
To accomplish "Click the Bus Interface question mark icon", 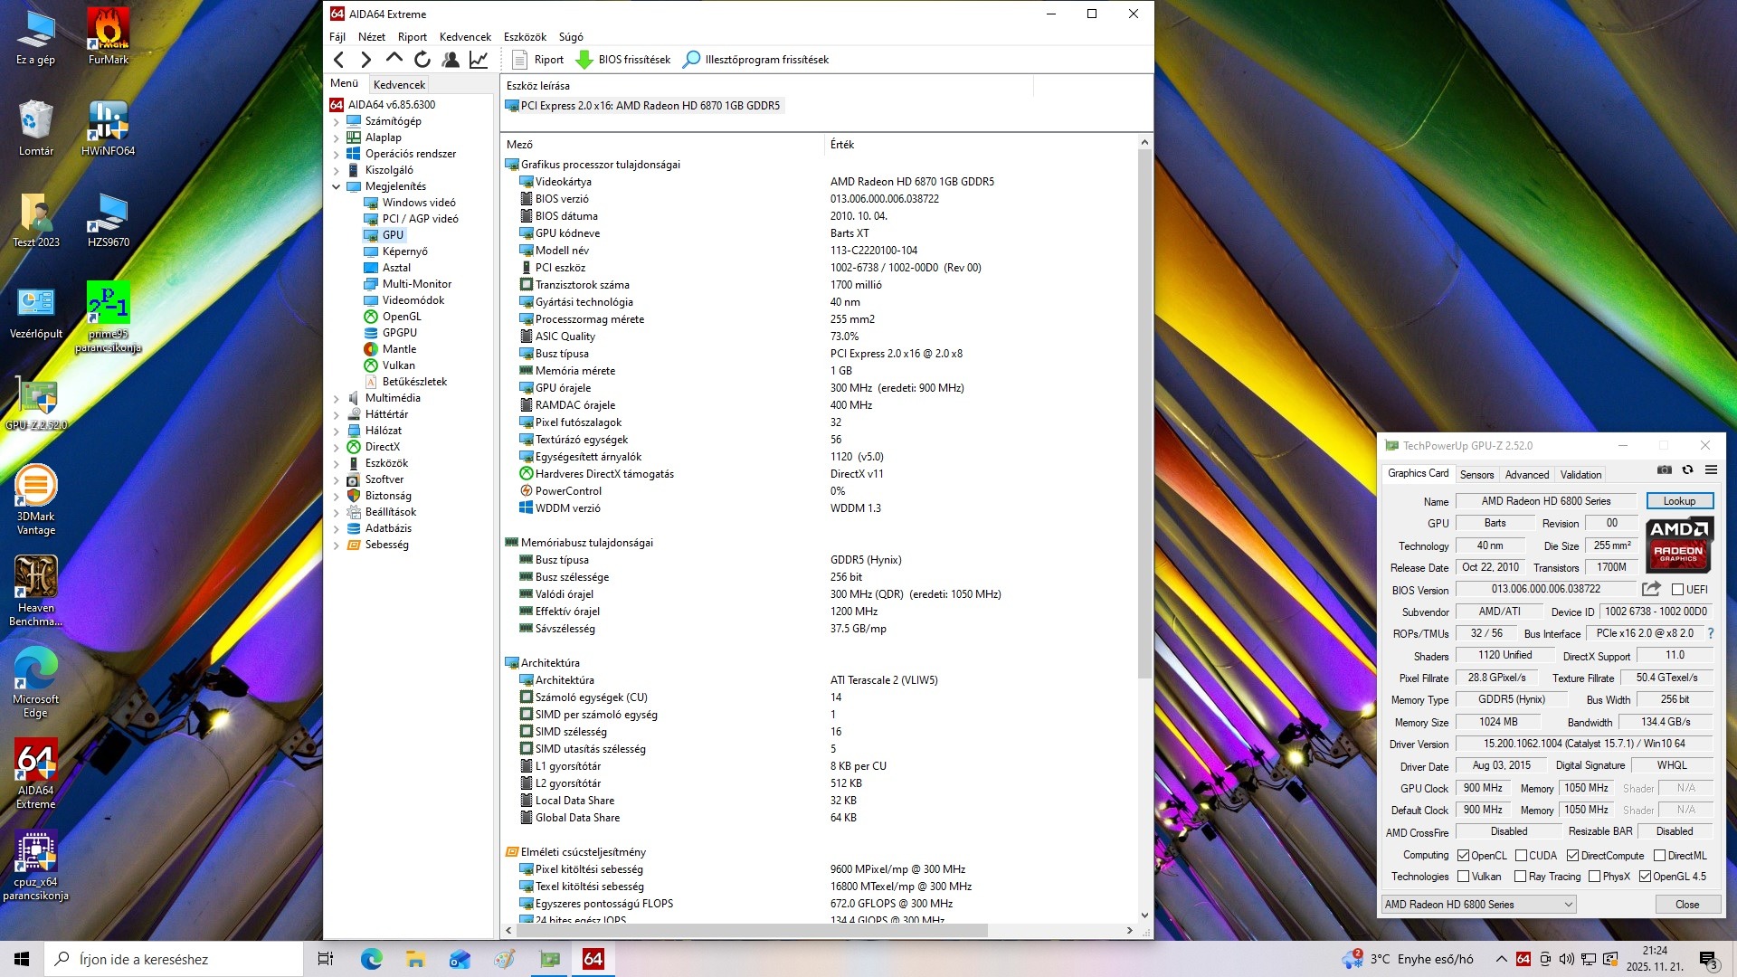I will [1711, 633].
